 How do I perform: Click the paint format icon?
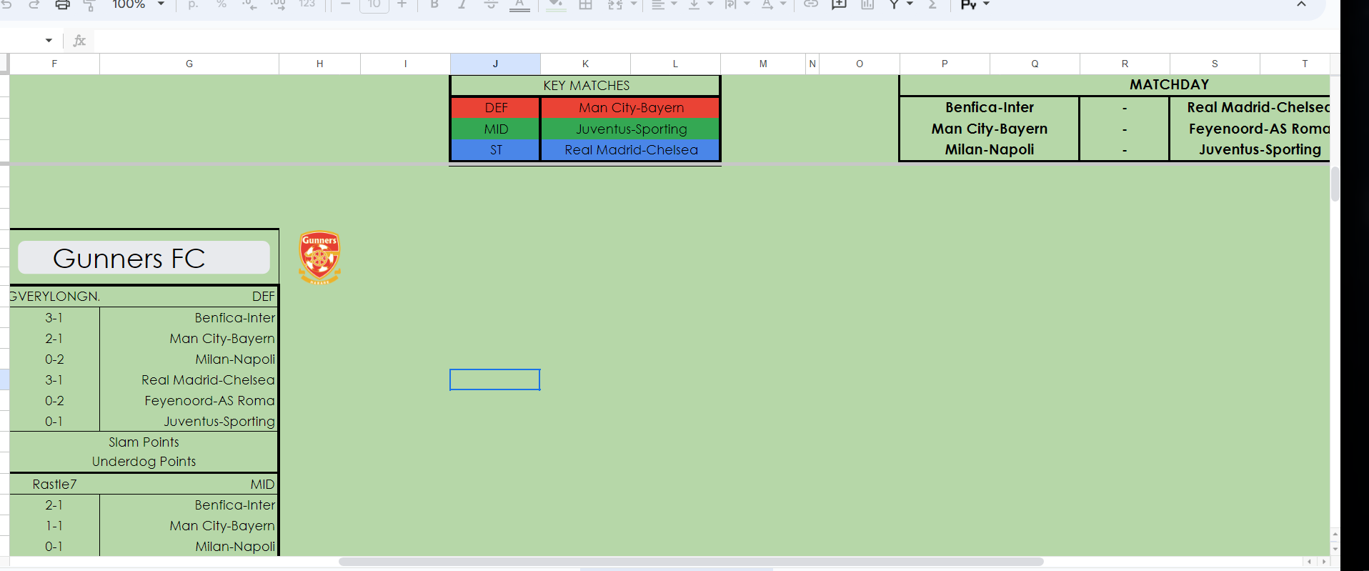(90, 5)
